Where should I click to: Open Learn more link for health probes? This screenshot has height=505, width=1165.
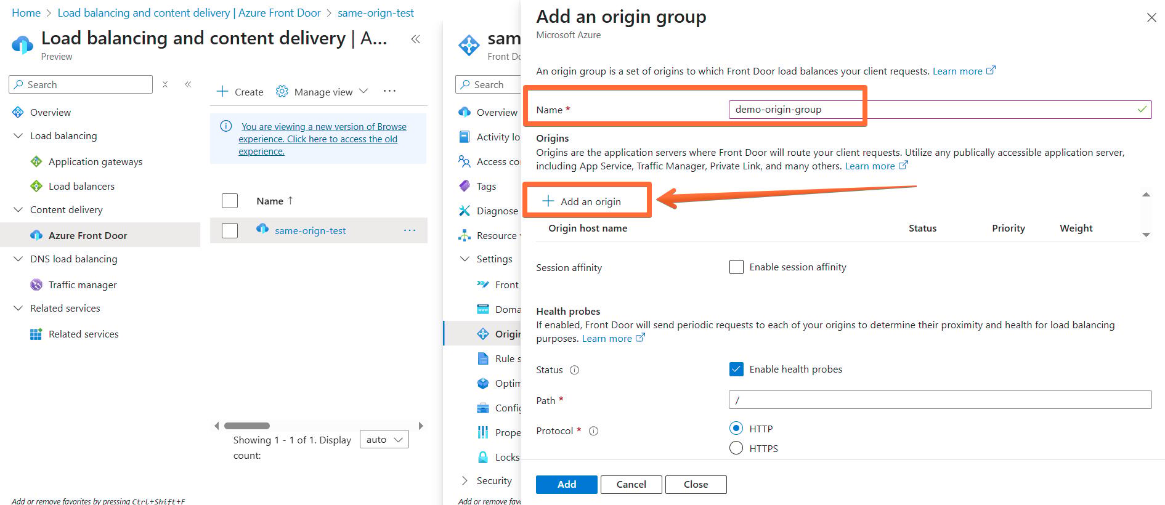(613, 338)
